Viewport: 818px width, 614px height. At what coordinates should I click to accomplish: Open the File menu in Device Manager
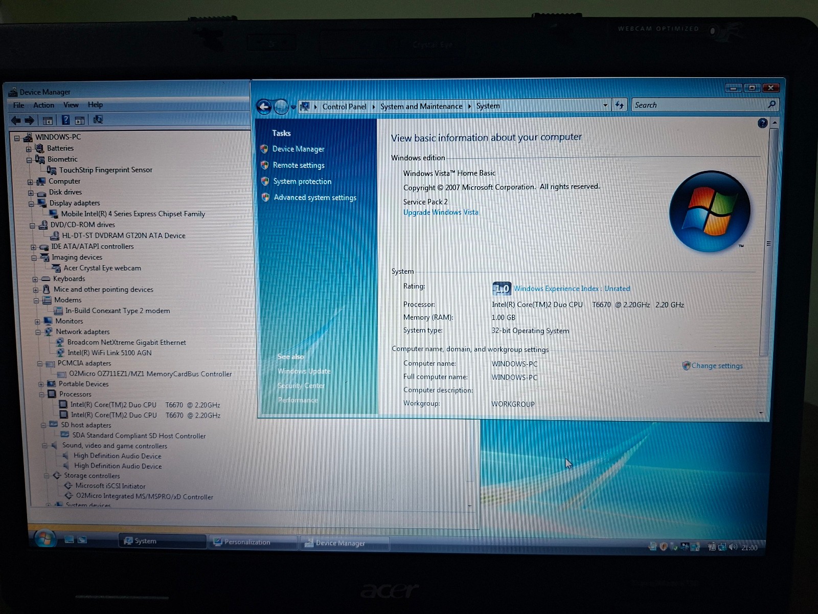click(x=19, y=105)
